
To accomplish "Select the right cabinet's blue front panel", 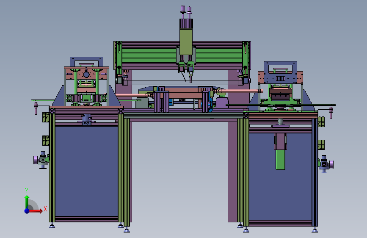I will coord(280,177).
